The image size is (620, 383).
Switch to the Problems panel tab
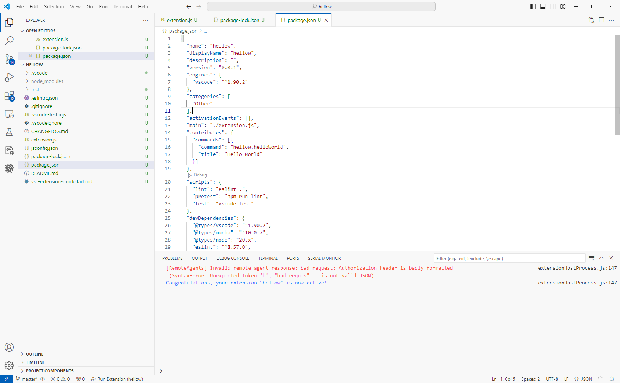pos(173,258)
